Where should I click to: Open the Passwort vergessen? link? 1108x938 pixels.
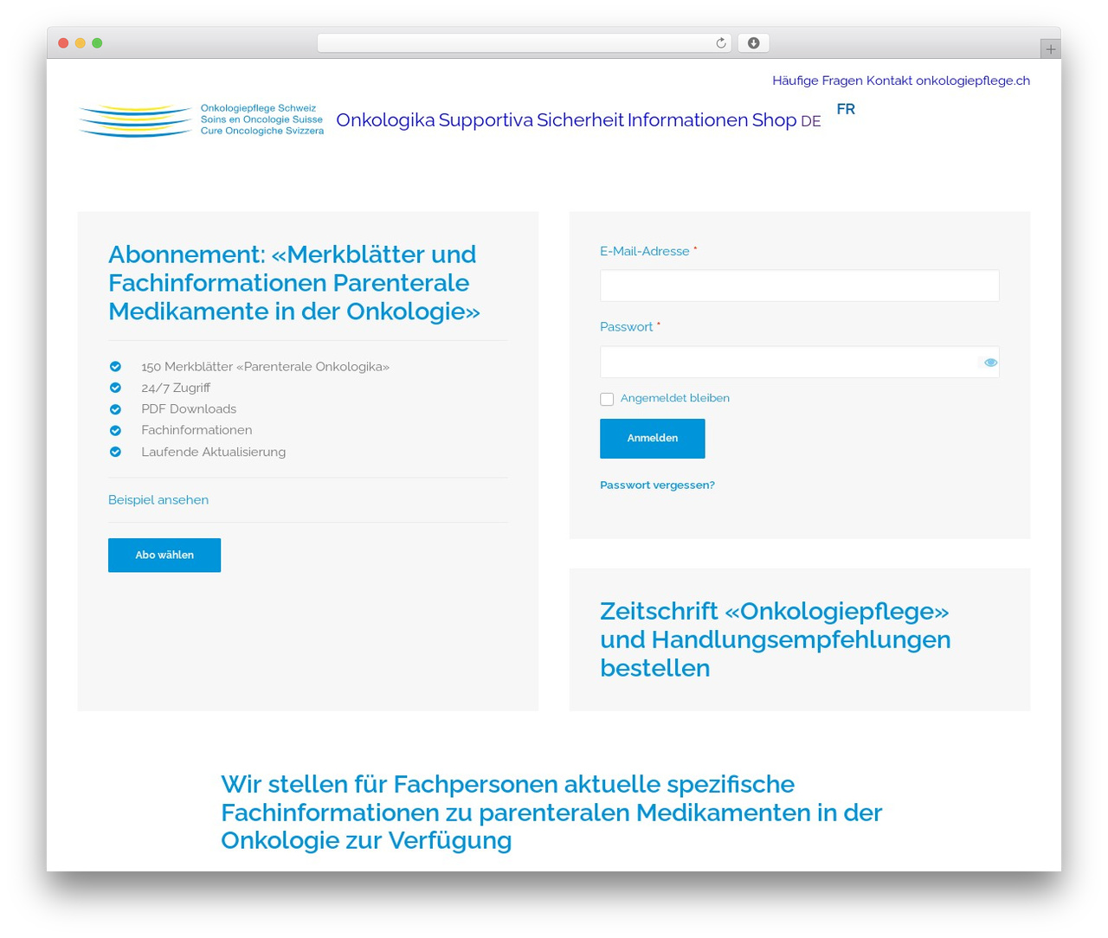(657, 485)
